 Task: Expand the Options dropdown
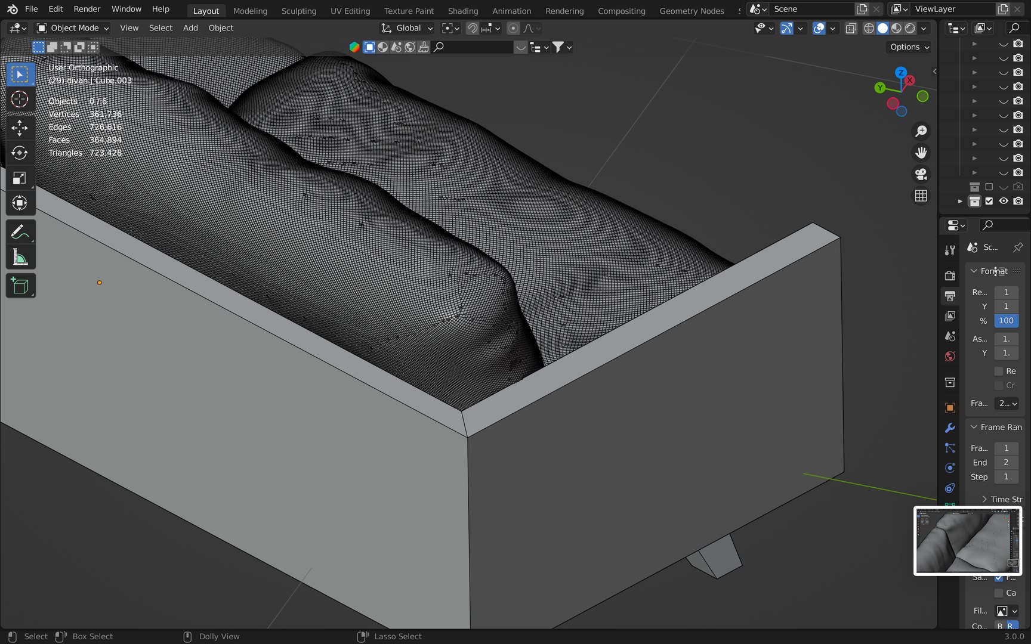click(x=909, y=47)
